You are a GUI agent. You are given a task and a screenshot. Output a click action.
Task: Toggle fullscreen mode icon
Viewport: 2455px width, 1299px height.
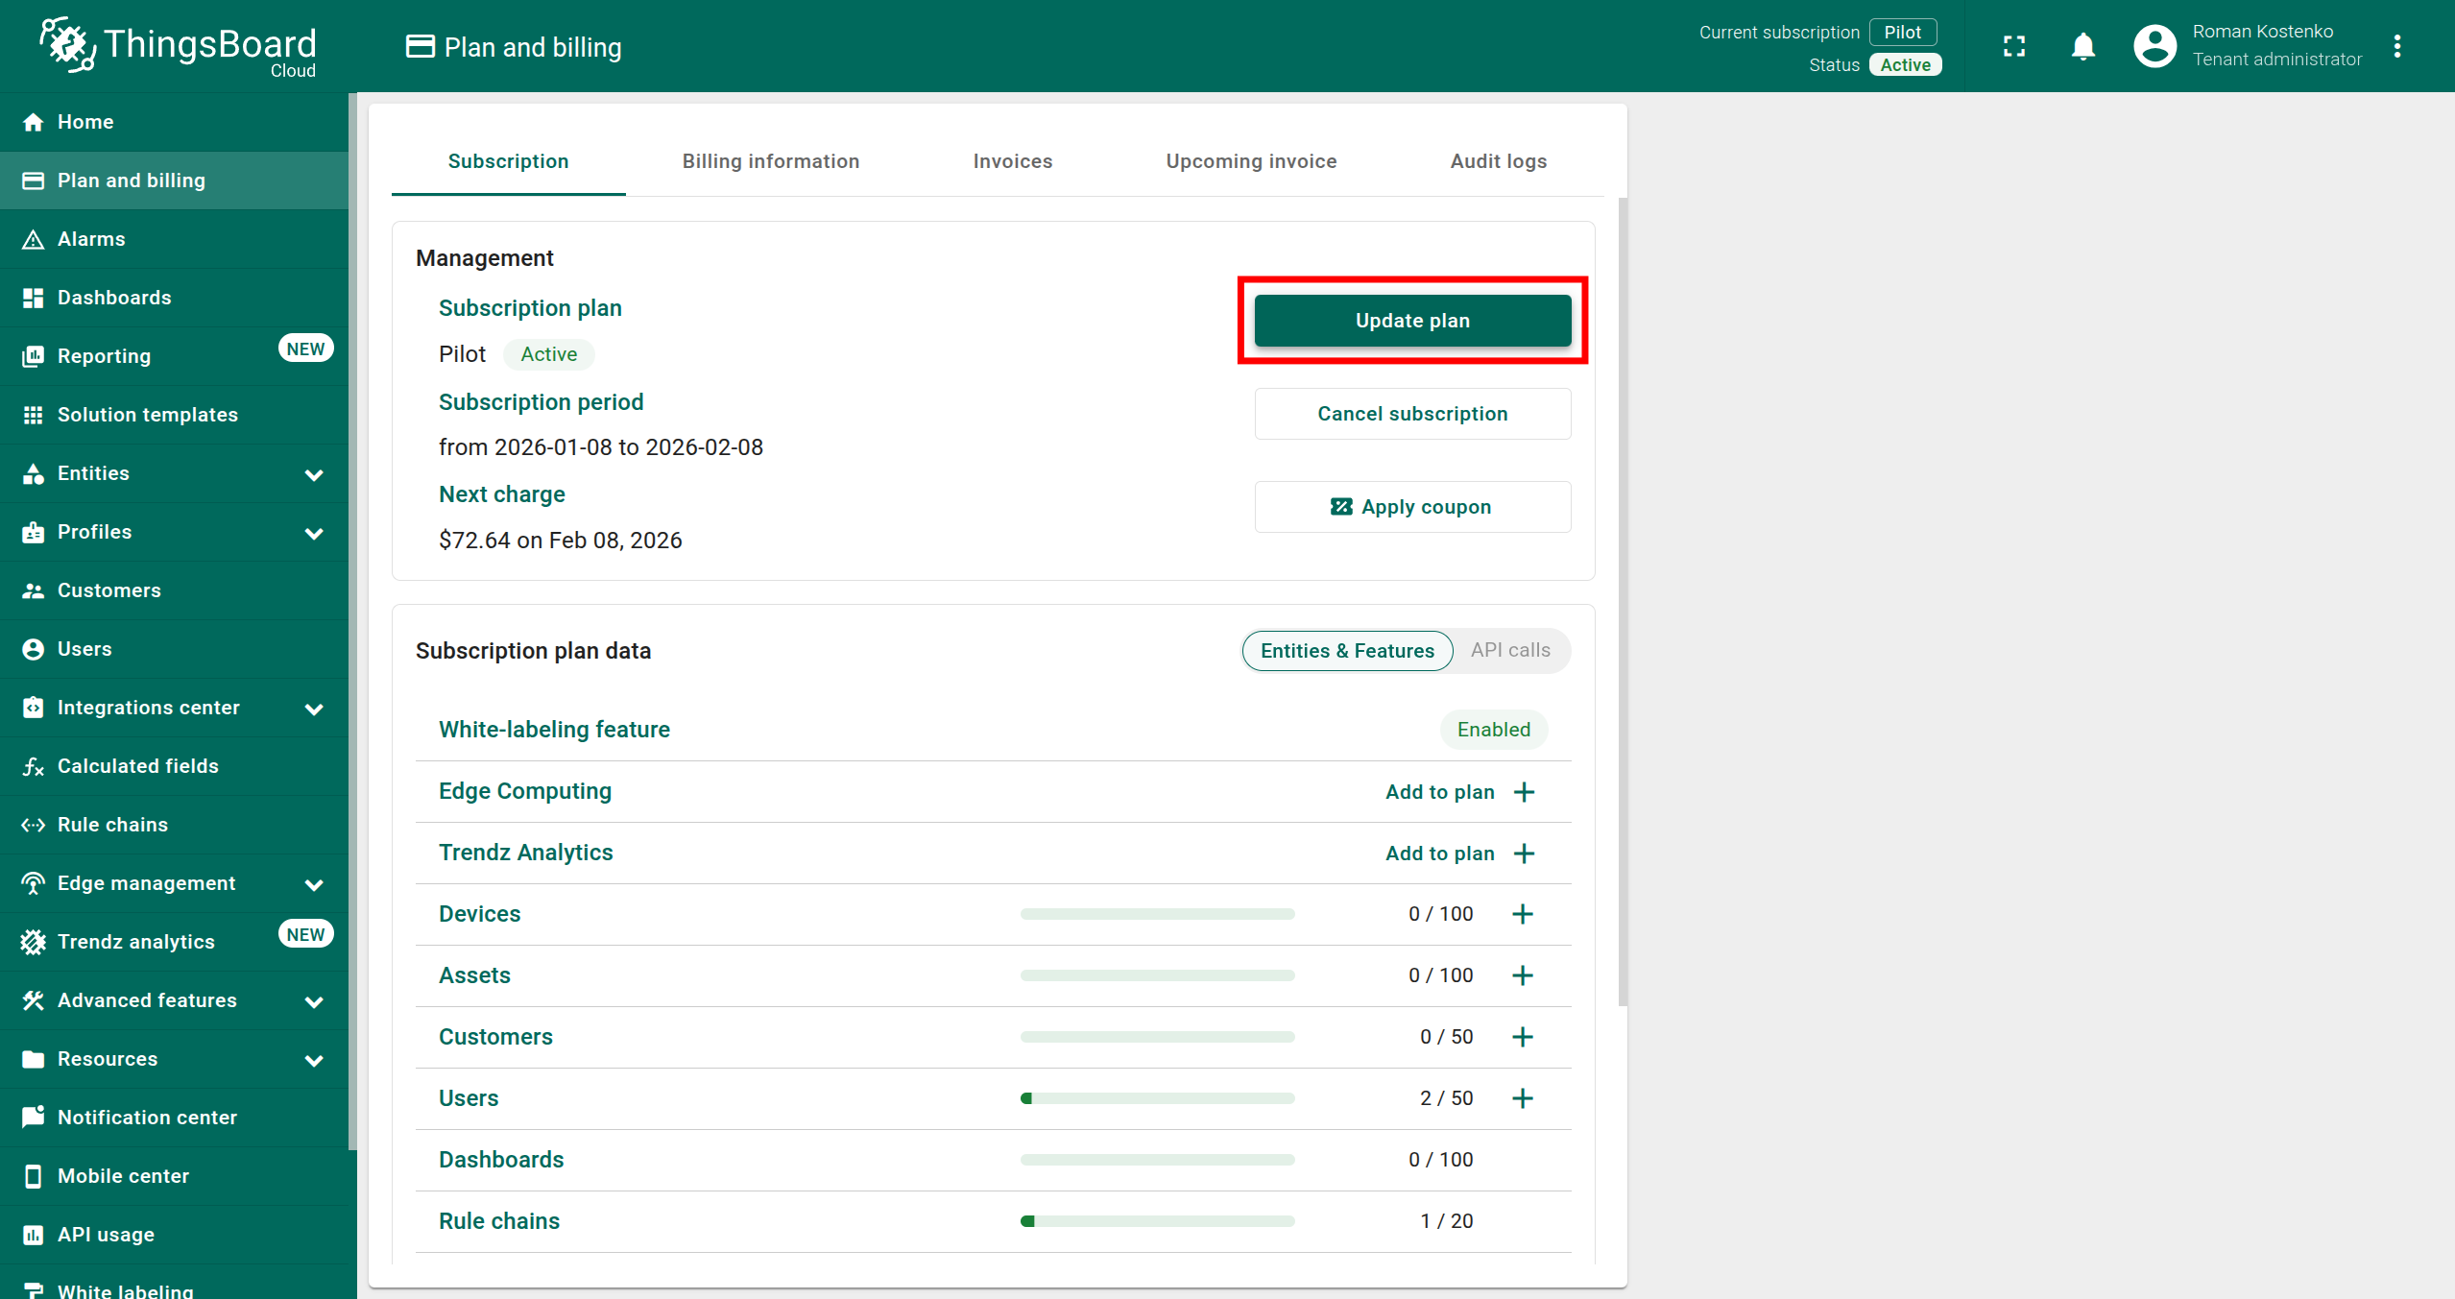(x=2014, y=46)
